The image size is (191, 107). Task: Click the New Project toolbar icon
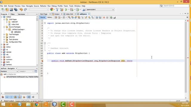tap(7, 10)
